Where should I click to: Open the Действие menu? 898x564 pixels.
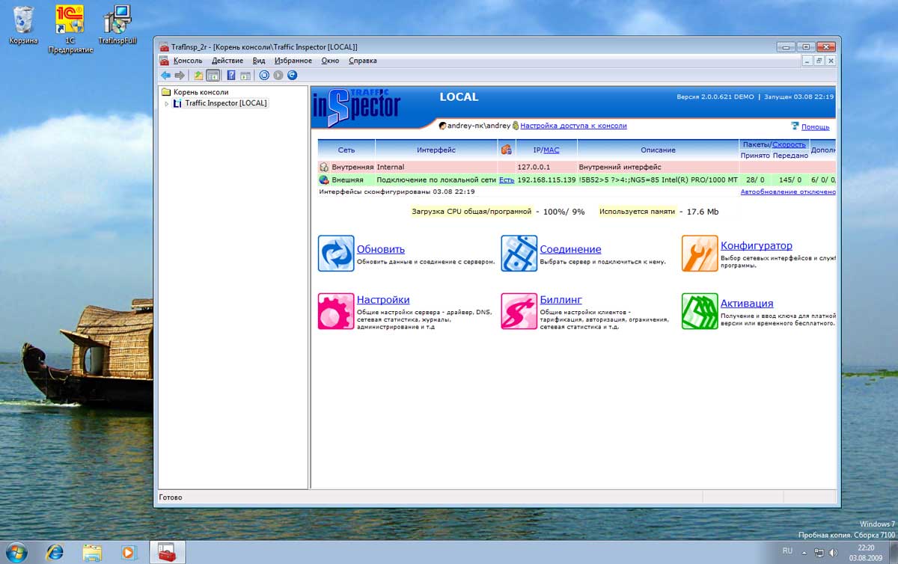tap(227, 61)
